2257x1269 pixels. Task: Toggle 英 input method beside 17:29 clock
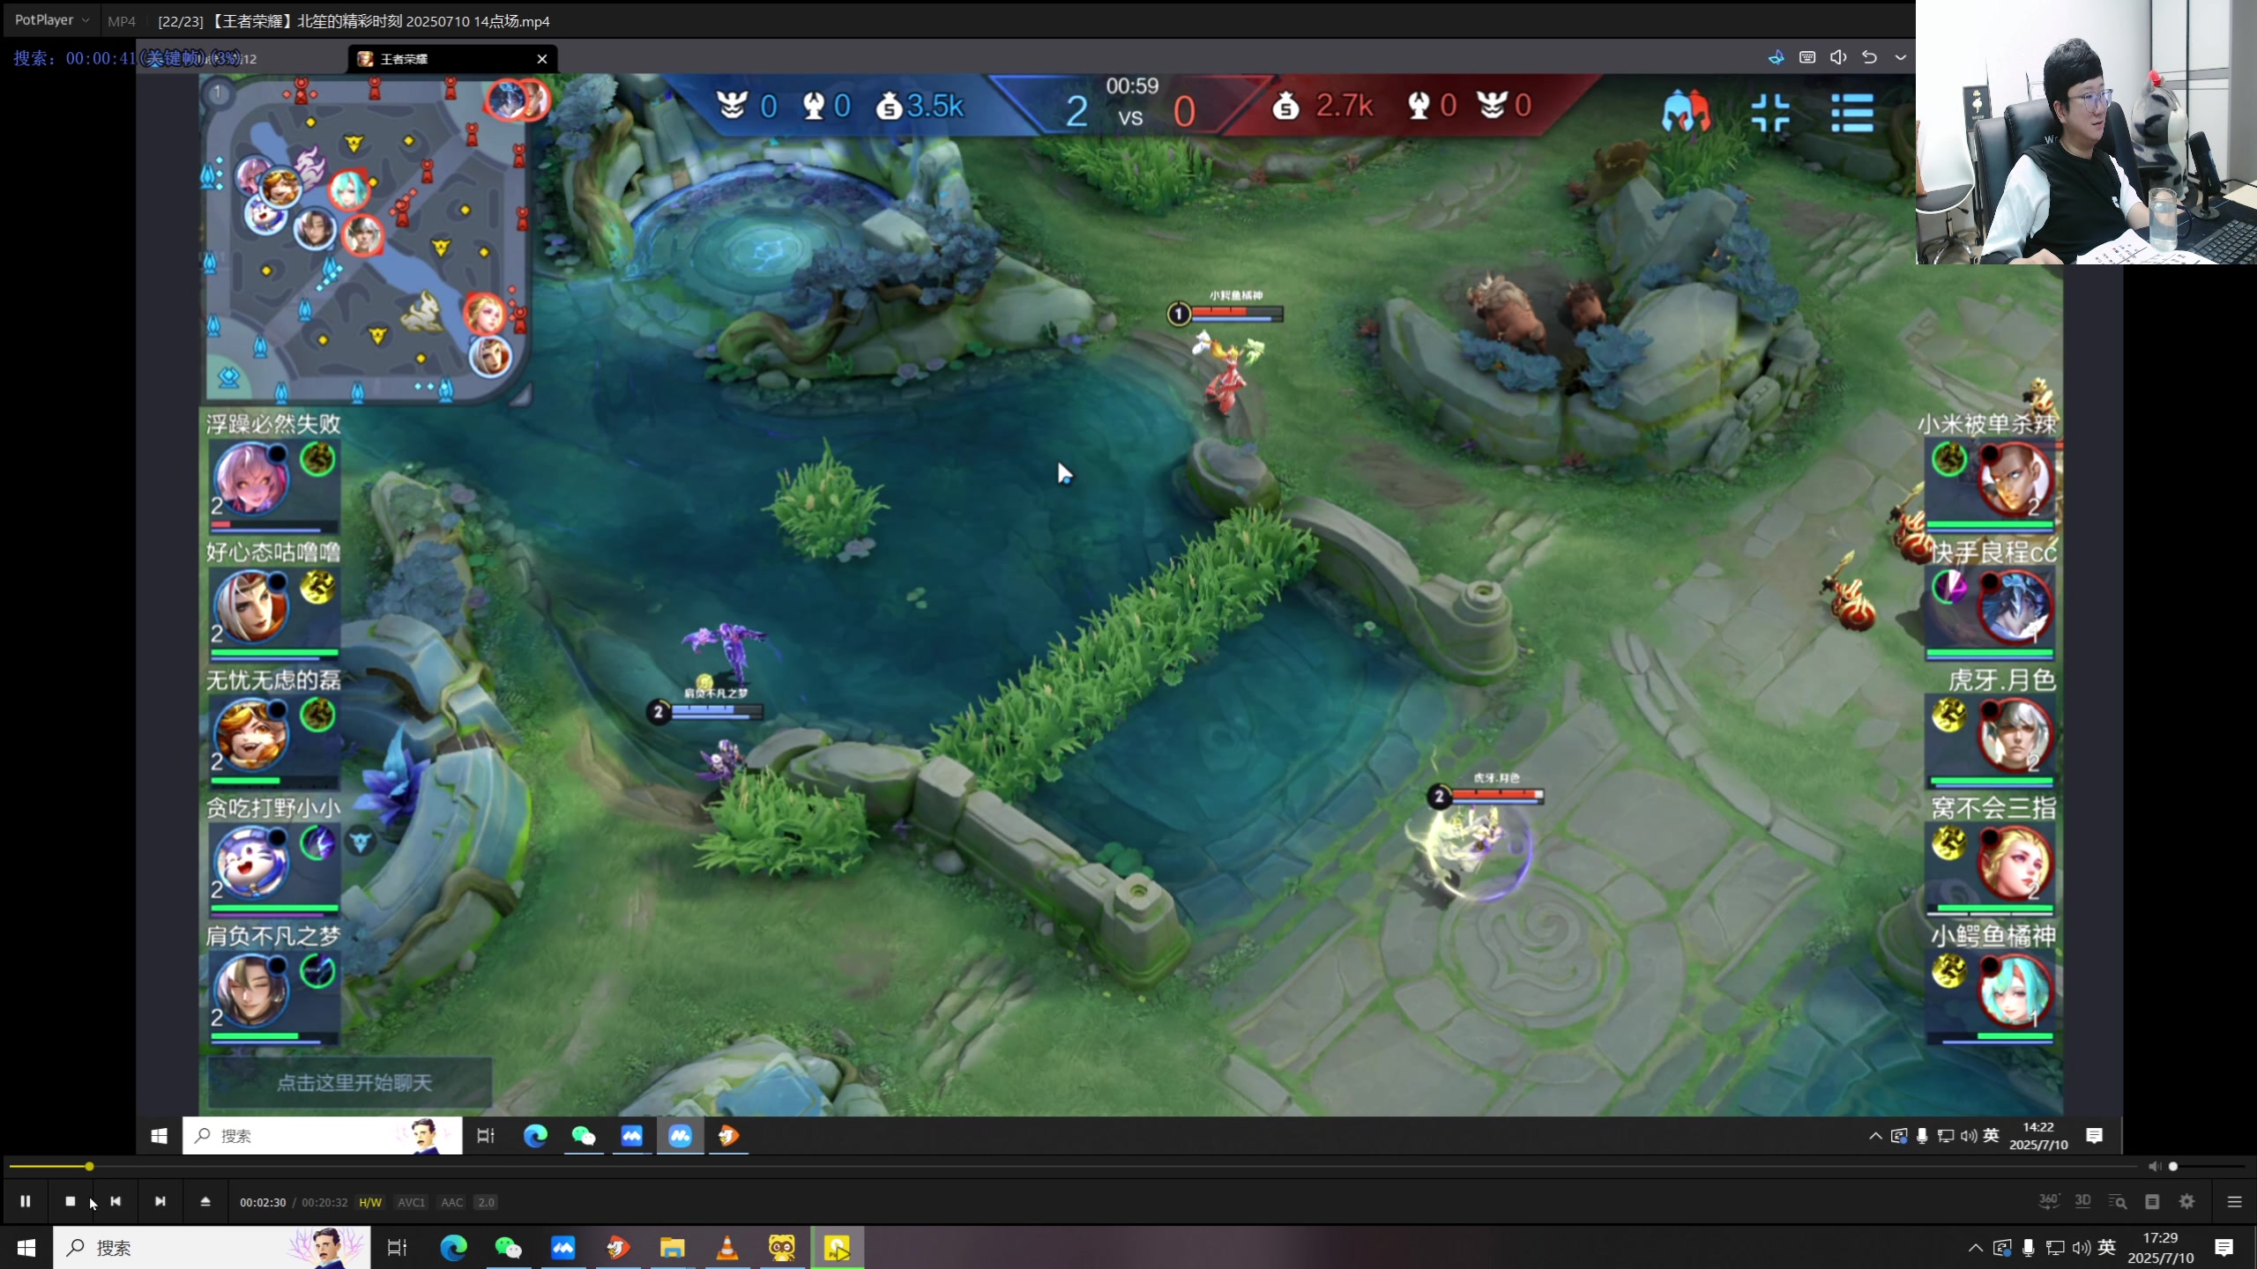click(x=2106, y=1247)
